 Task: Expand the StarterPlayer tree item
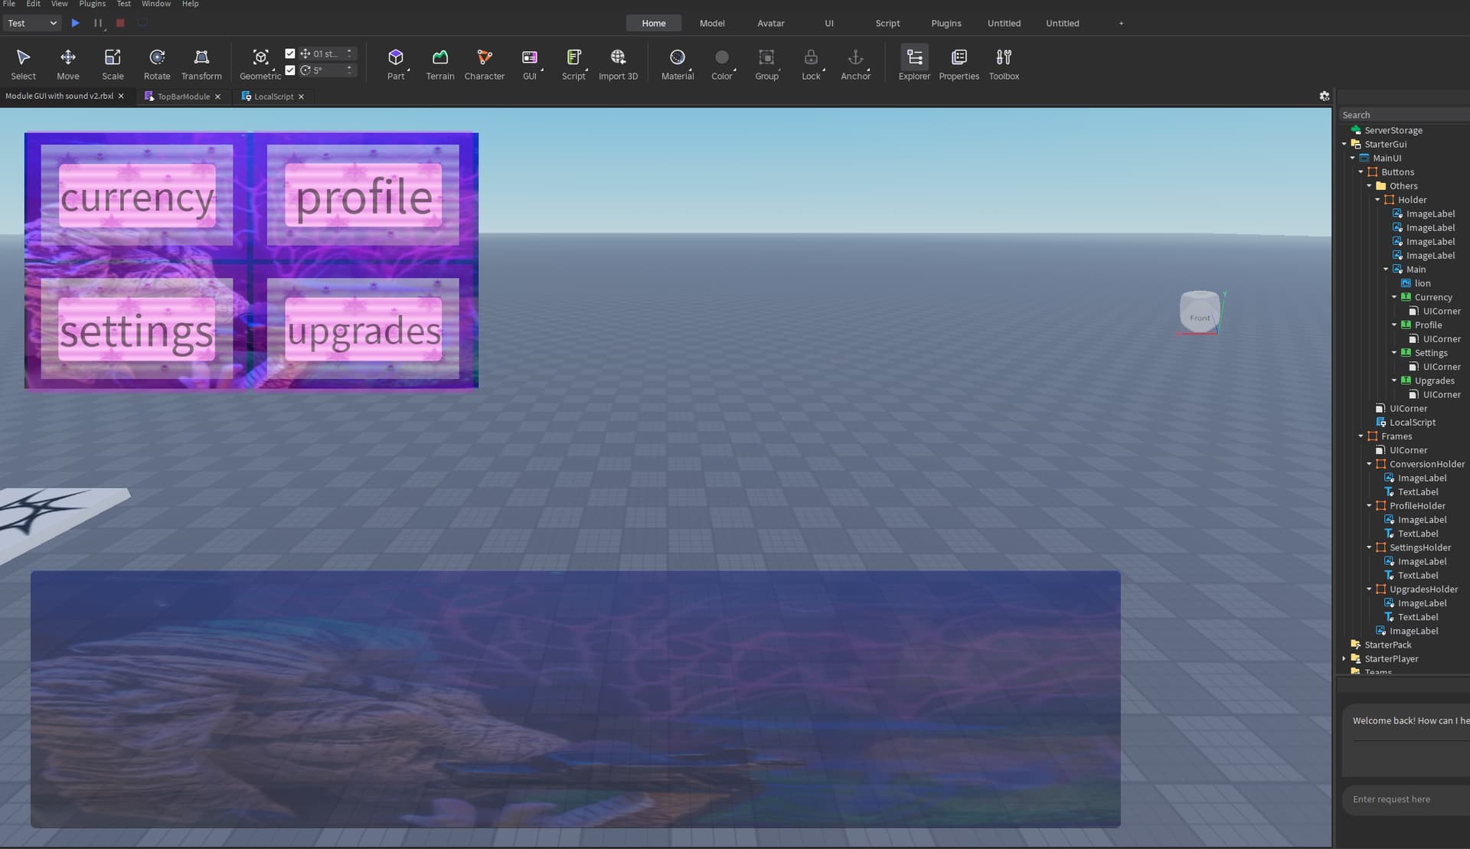click(x=1345, y=658)
